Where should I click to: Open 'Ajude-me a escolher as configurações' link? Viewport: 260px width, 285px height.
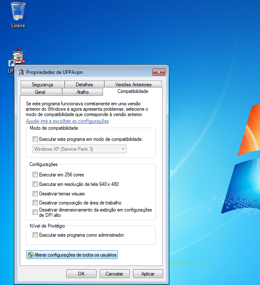click(x=67, y=121)
